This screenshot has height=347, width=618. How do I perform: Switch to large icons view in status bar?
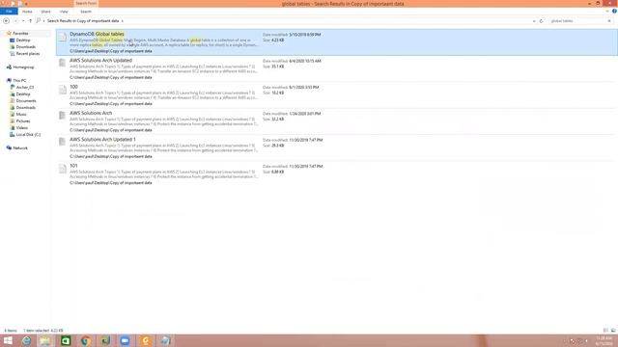(x=613, y=331)
